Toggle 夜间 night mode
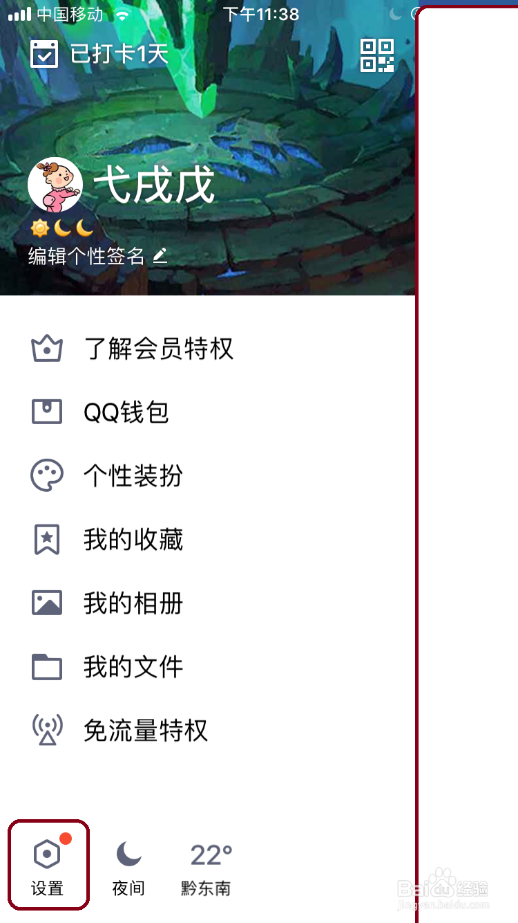 (128, 868)
